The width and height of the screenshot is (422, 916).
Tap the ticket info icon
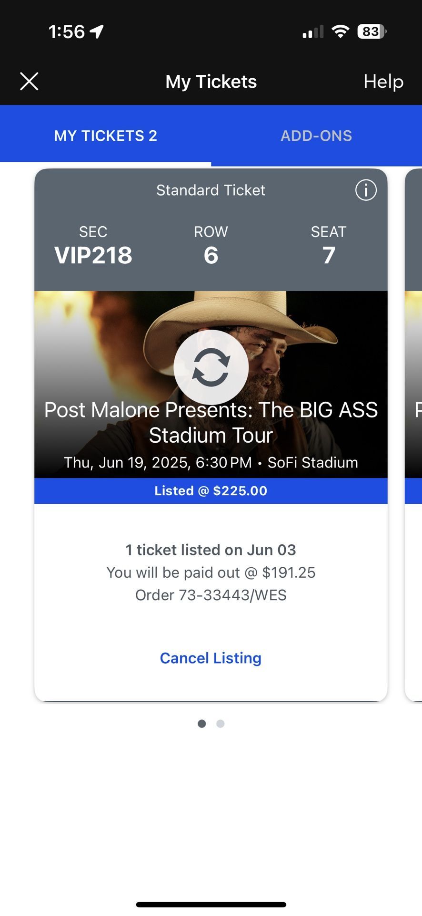pyautogui.click(x=366, y=190)
